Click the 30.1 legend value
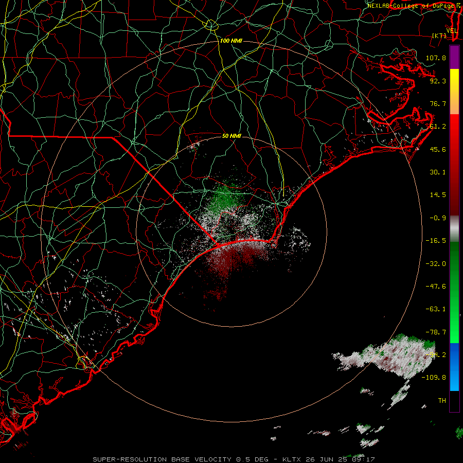 pyautogui.click(x=438, y=172)
